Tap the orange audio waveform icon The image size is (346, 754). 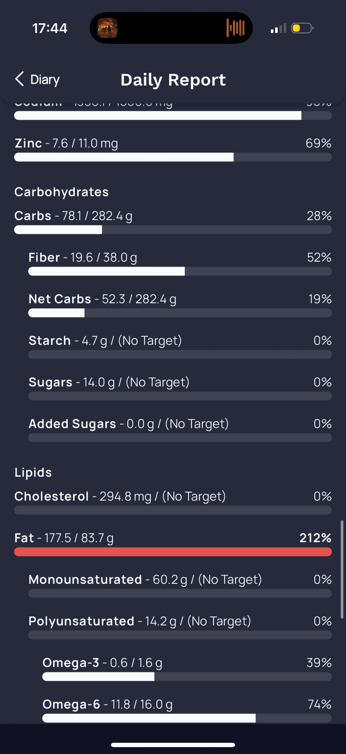235,28
